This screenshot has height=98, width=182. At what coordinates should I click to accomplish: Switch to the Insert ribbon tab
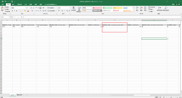(x=13, y=4)
